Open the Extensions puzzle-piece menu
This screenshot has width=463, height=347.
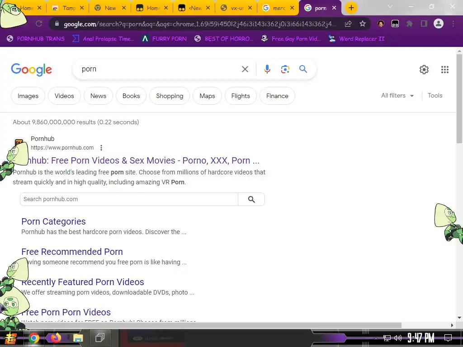[410, 23]
